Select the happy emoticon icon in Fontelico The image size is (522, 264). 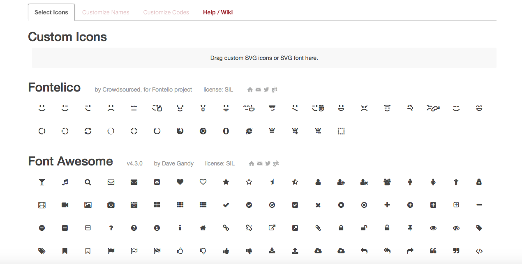coord(42,108)
